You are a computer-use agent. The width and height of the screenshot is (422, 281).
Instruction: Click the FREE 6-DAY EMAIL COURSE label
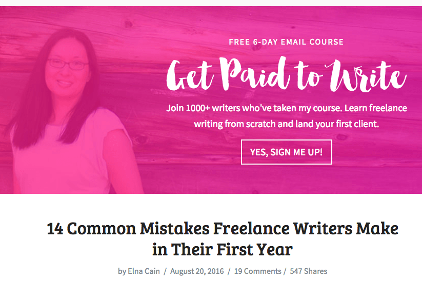tap(286, 42)
